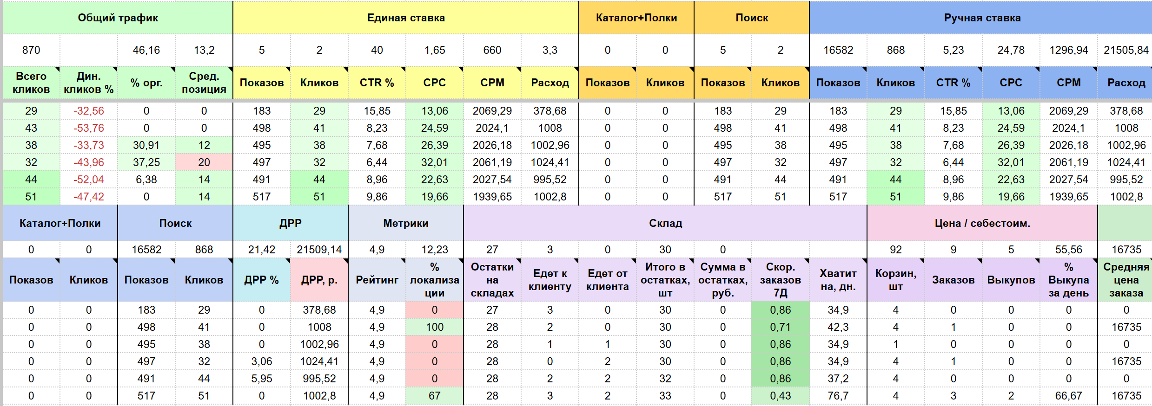Select the 'Единая ставка' yellow header cell

406,18
